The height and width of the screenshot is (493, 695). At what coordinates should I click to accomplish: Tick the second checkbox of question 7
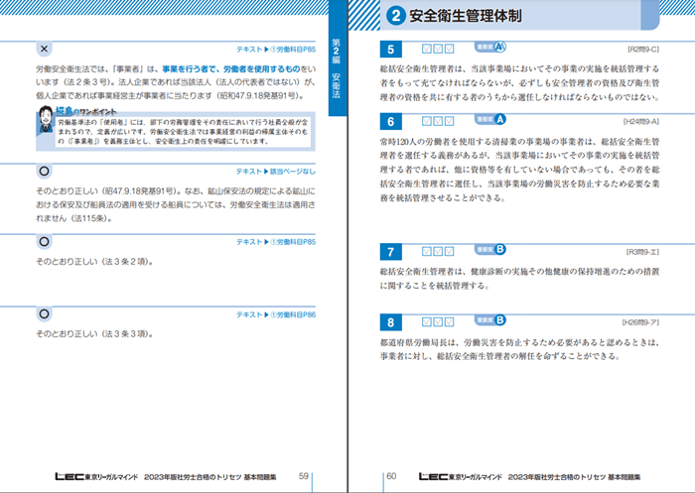[438, 251]
